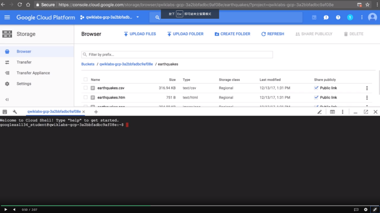Open the Cloud Shell three-dot menu
This screenshot has height=213, width=380.
(x=343, y=112)
